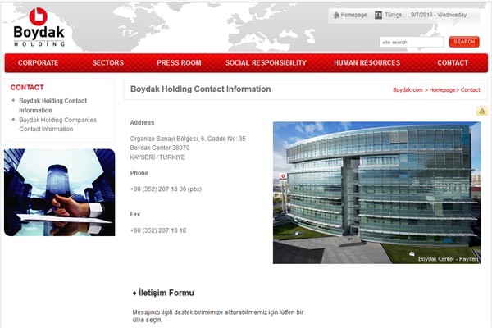The width and height of the screenshot is (492, 328).
Task: Click Homepage in the breadcrumb trail
Action: tap(441, 89)
